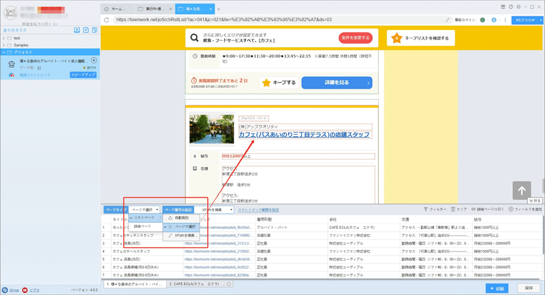Select 詳細ページ menu item

click(x=145, y=226)
